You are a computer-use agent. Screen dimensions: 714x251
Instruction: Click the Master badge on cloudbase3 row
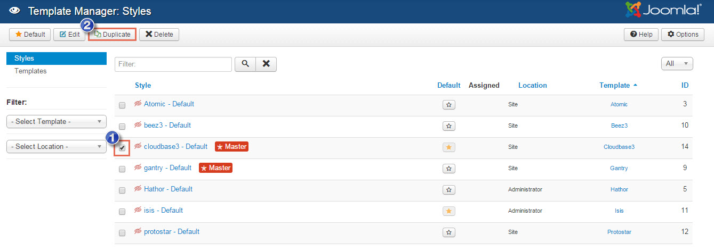point(231,147)
